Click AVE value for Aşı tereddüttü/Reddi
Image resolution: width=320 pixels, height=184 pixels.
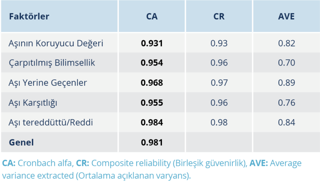(286, 122)
